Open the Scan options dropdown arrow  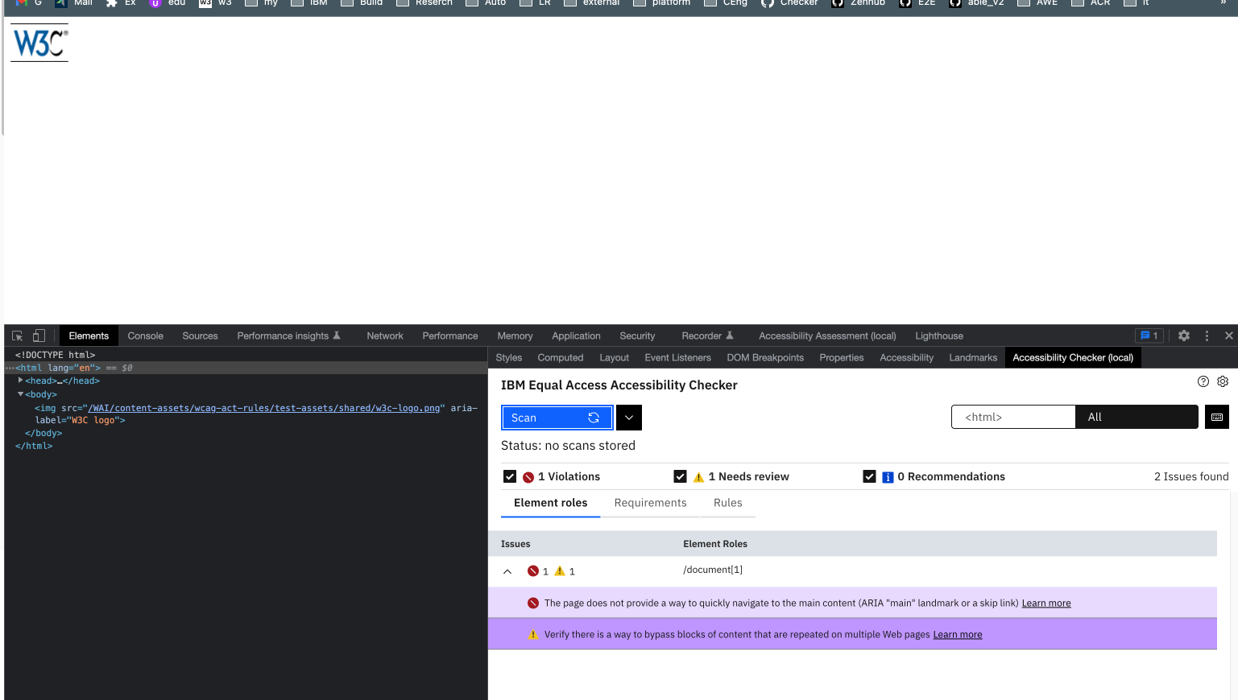coord(628,417)
